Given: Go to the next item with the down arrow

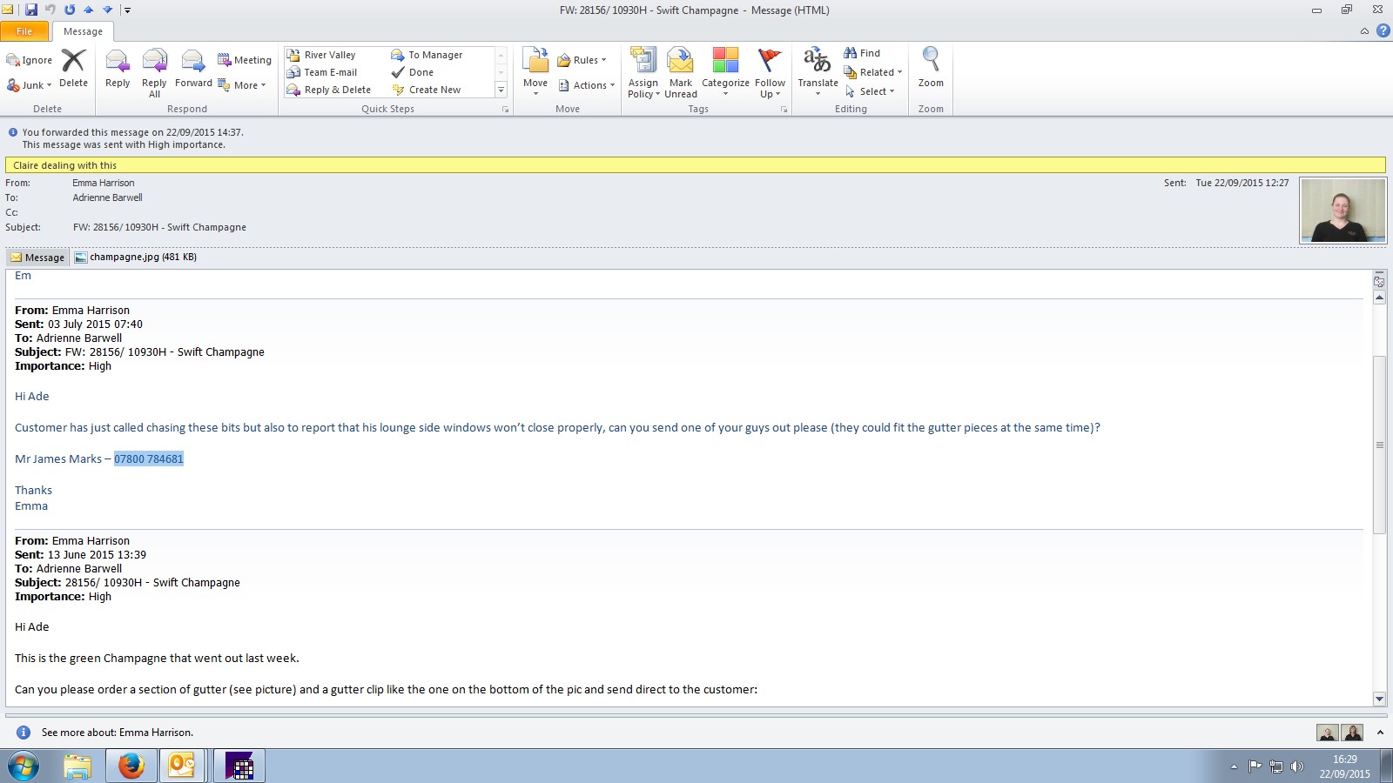Looking at the screenshot, I should 107,10.
